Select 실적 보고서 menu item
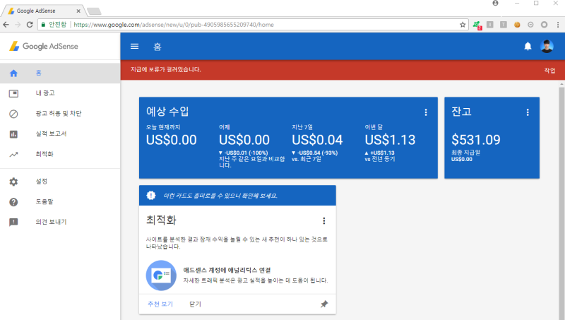 tap(60, 134)
